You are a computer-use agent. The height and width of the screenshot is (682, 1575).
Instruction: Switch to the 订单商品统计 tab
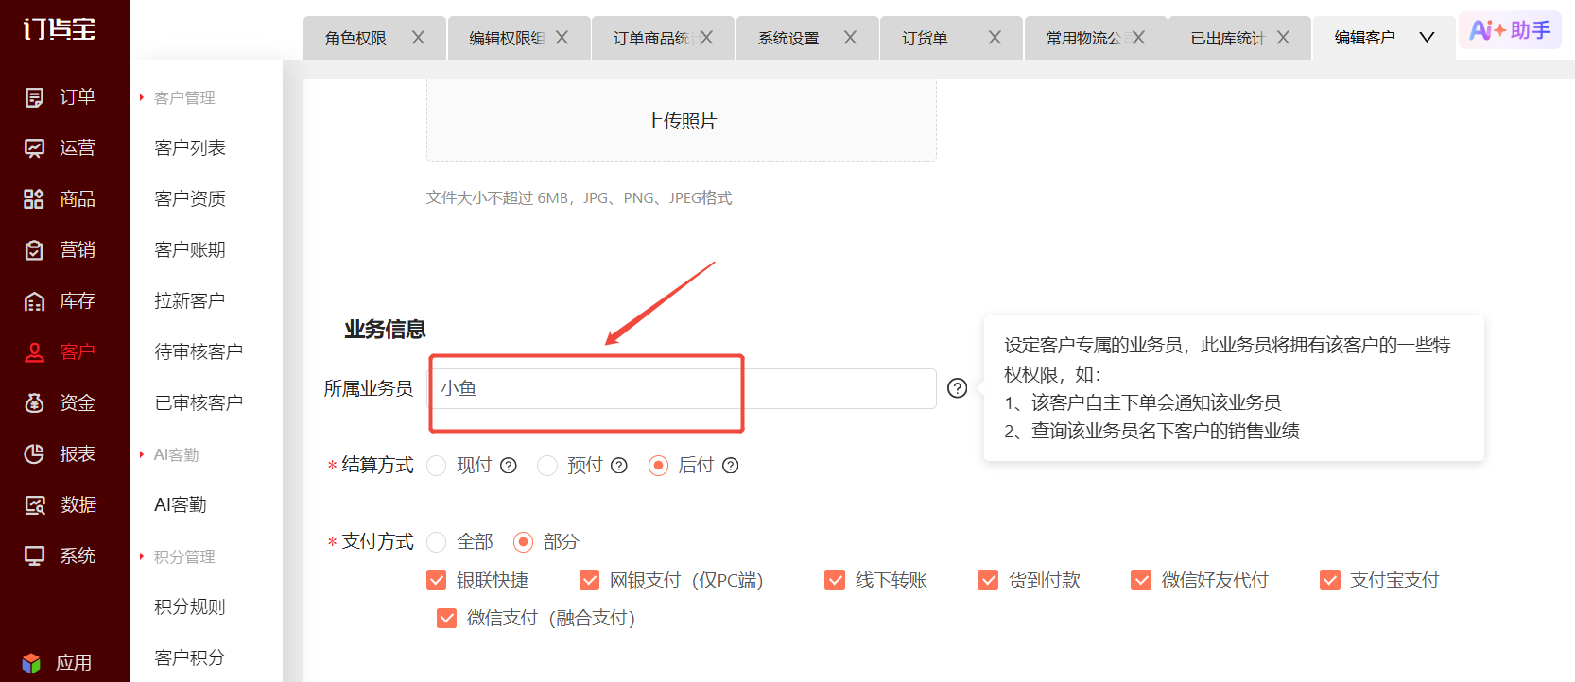[x=654, y=38]
